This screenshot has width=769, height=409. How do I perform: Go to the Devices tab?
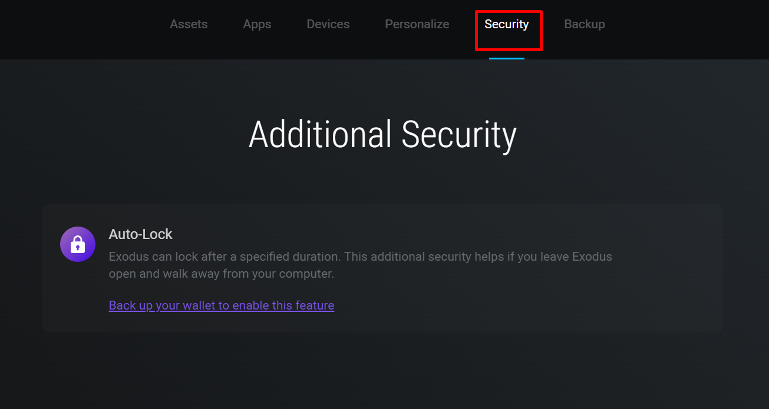[328, 24]
